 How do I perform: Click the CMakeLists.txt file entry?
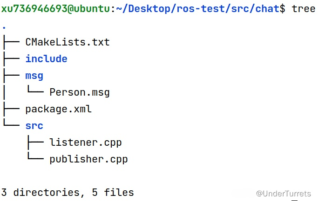click(68, 42)
